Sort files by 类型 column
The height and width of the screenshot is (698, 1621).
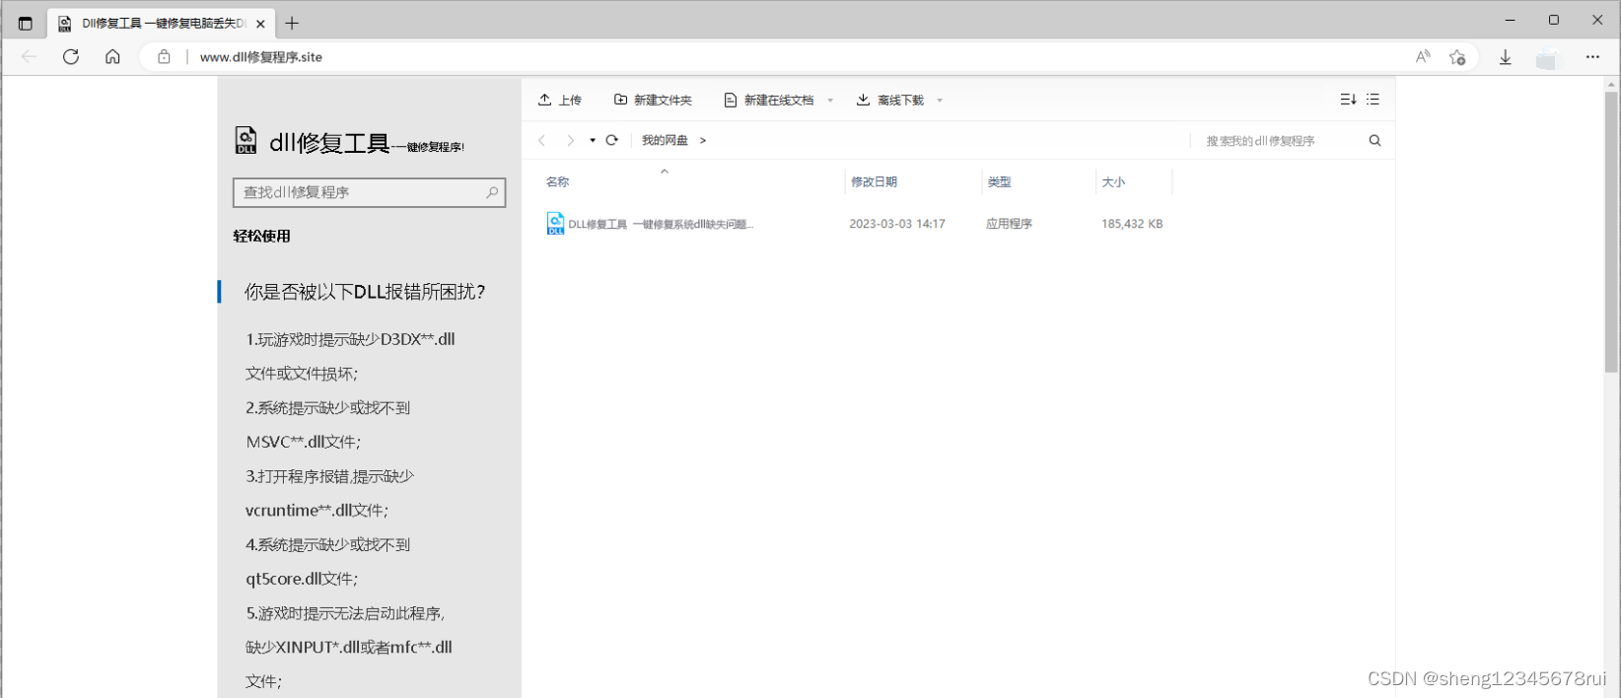1000,182
